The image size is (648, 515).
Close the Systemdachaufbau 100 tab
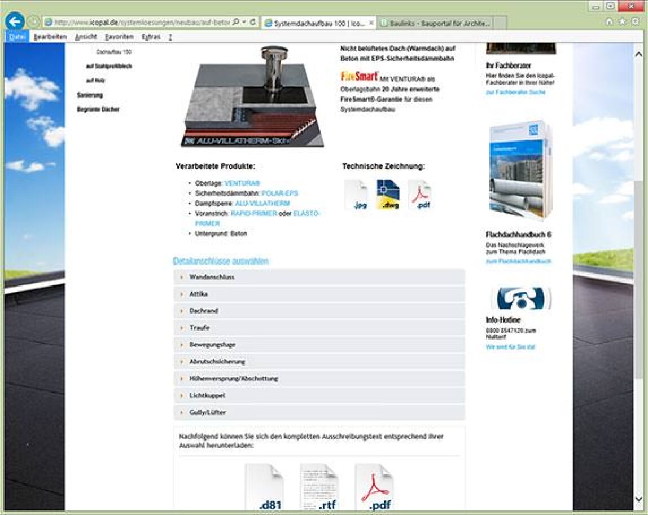371,23
